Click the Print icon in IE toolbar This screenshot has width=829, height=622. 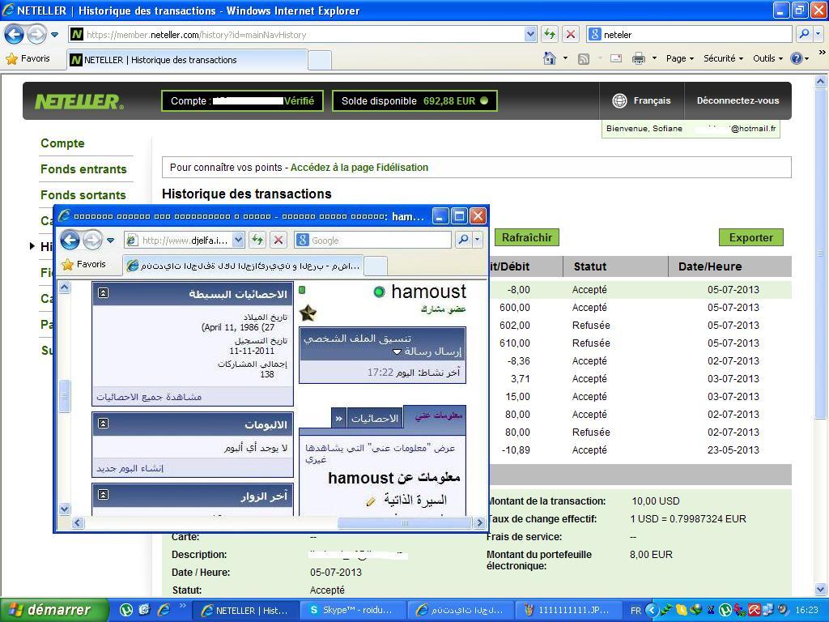[x=639, y=58]
